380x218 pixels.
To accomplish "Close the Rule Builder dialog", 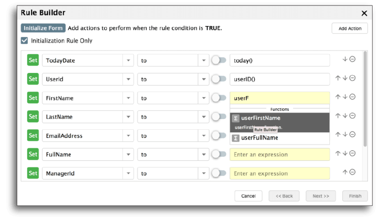I will (x=364, y=13).
